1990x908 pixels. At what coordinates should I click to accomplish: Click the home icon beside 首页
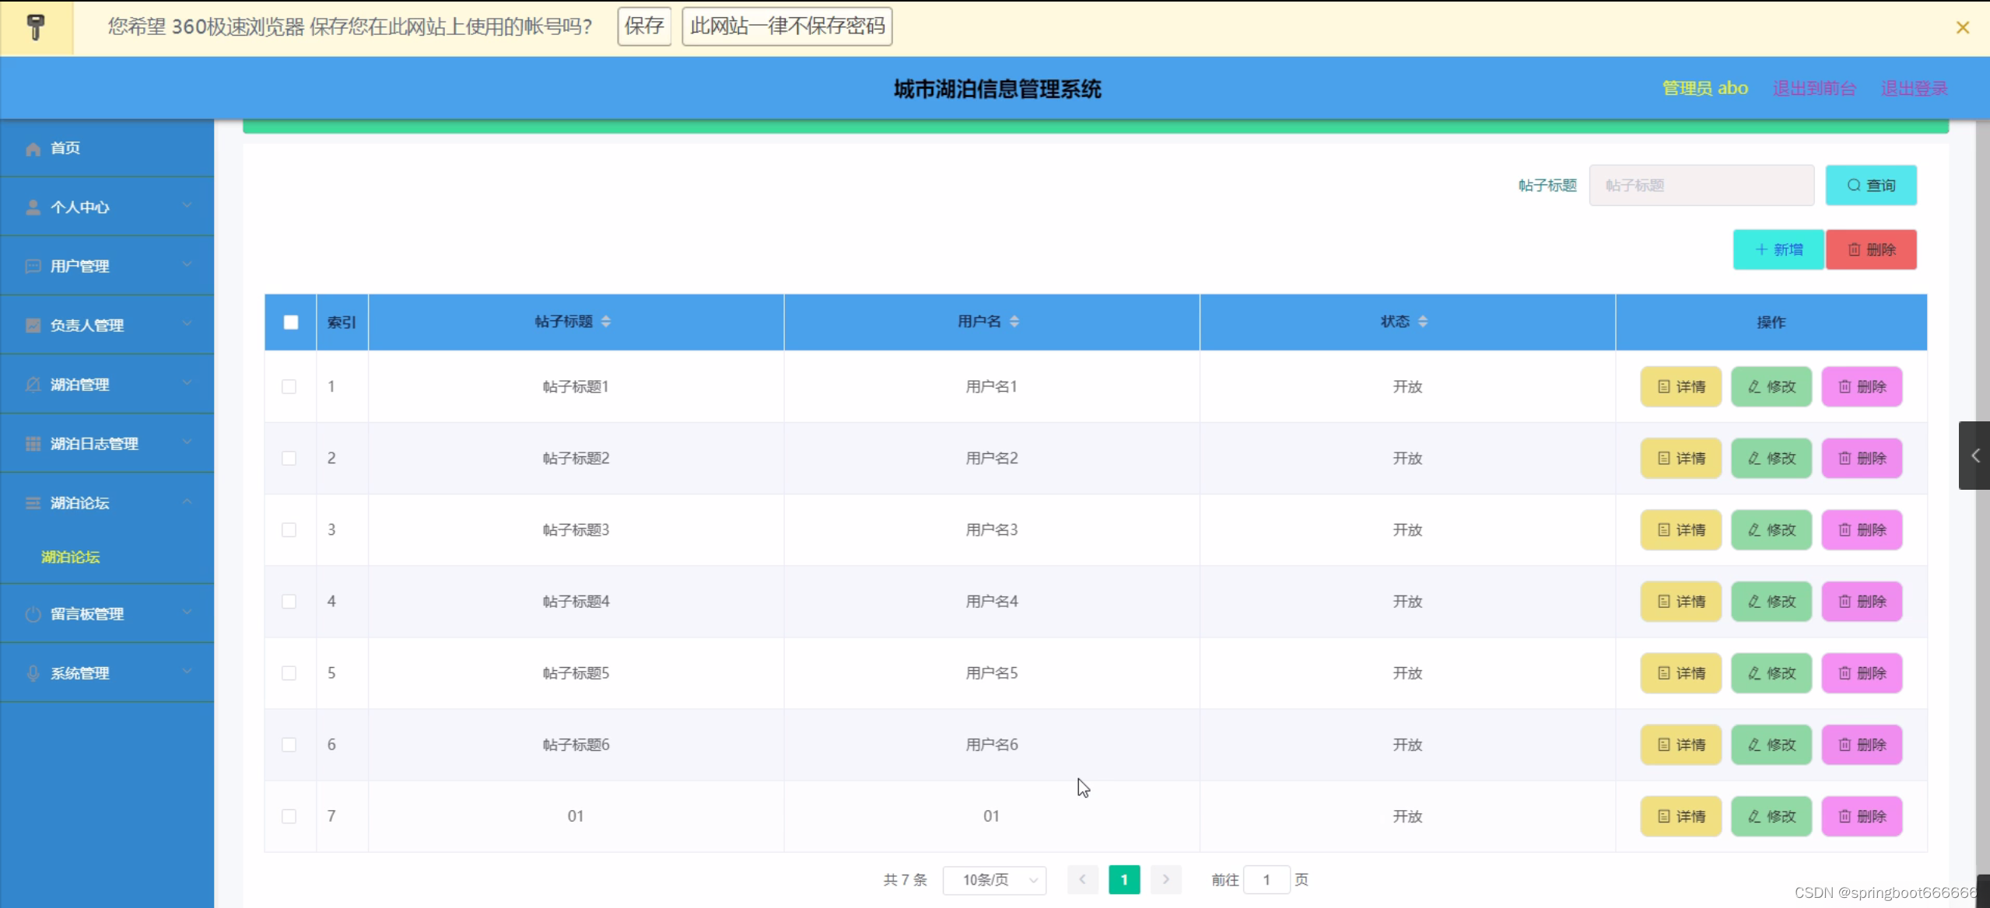tap(33, 148)
